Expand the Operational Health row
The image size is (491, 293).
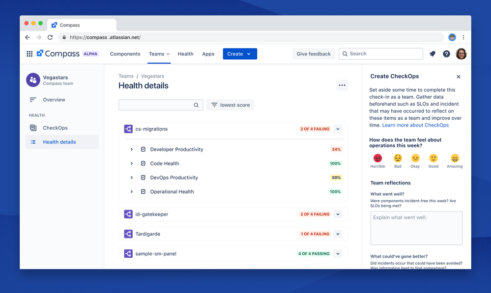pyautogui.click(x=132, y=192)
